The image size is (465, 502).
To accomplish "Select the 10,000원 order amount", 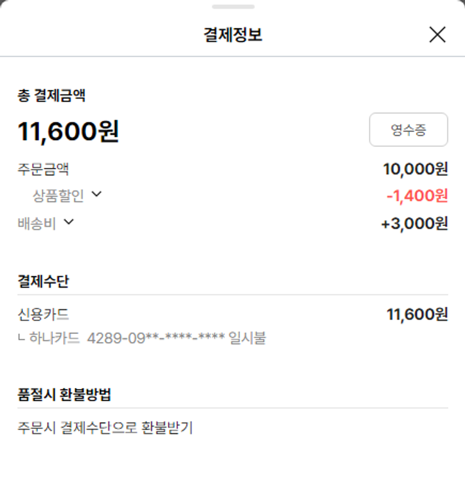I will (415, 169).
